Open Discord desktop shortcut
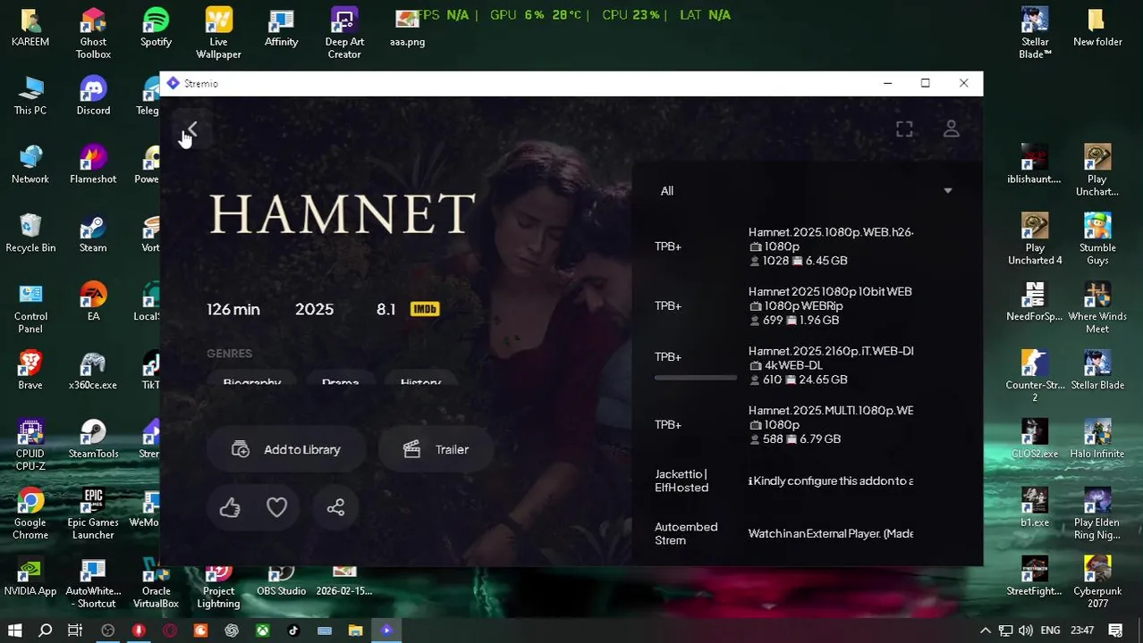This screenshot has width=1143, height=643. tap(93, 96)
